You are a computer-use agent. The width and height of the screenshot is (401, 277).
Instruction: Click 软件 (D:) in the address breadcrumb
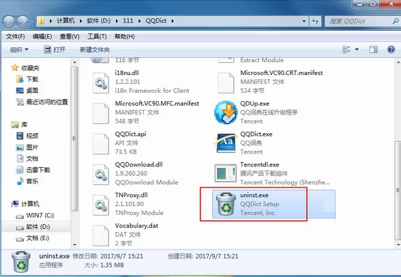(99, 21)
